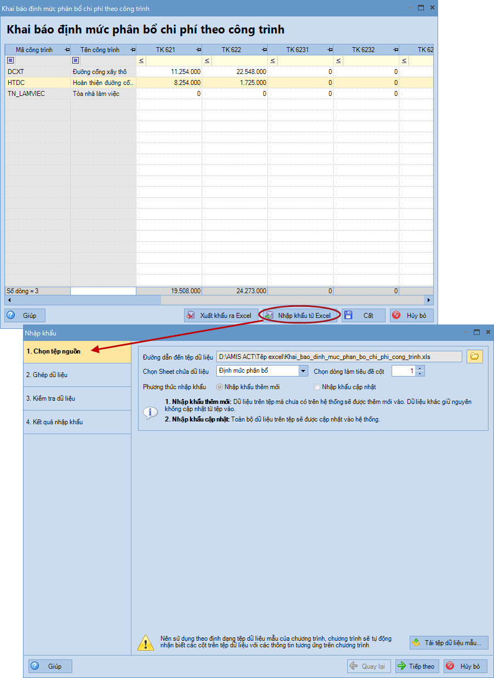Decrease the header row number spinner
Image resolution: width=494 pixels, height=678 pixels.
[420, 374]
